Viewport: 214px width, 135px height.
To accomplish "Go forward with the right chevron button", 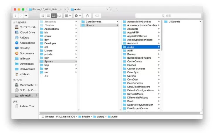I will (x=21, y=16).
